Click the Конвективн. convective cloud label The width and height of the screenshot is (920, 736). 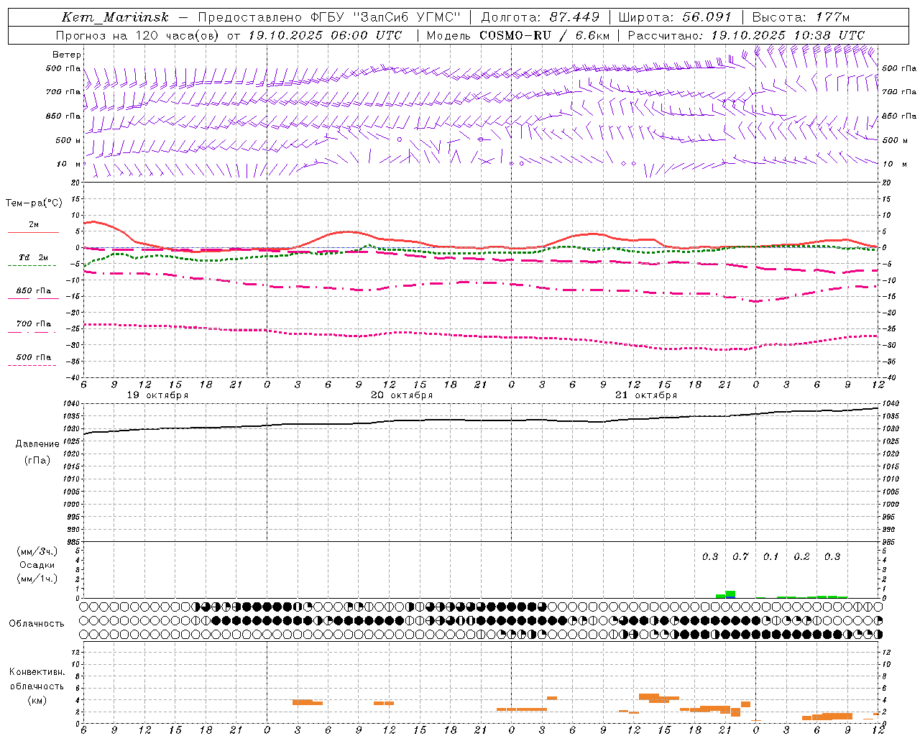37,673
